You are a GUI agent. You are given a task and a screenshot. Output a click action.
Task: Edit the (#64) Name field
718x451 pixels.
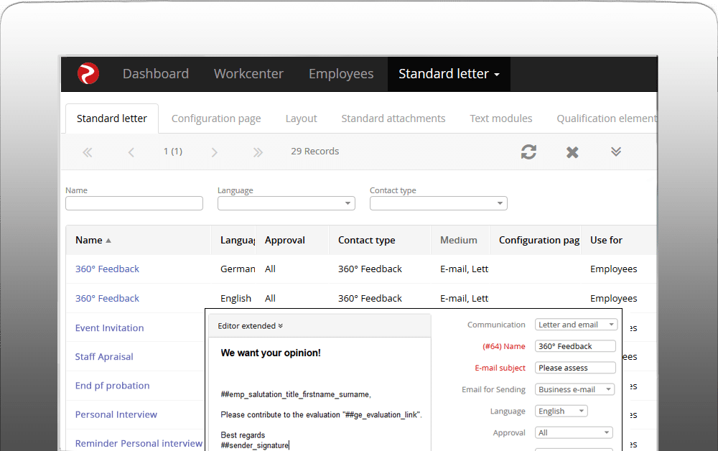(575, 346)
